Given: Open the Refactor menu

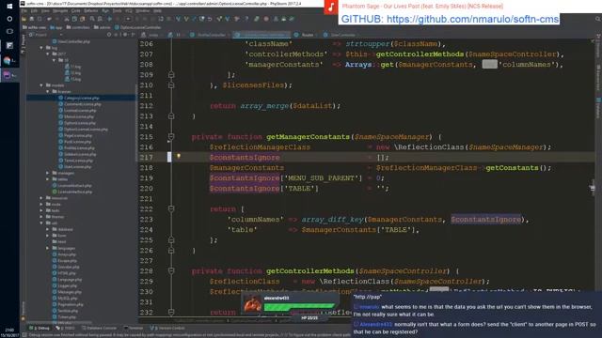Looking at the screenshot, I should click(x=91, y=11).
